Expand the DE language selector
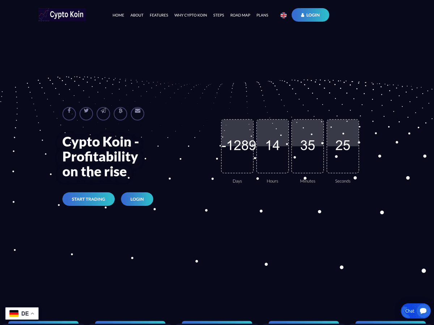The height and width of the screenshot is (325, 434). tap(22, 313)
